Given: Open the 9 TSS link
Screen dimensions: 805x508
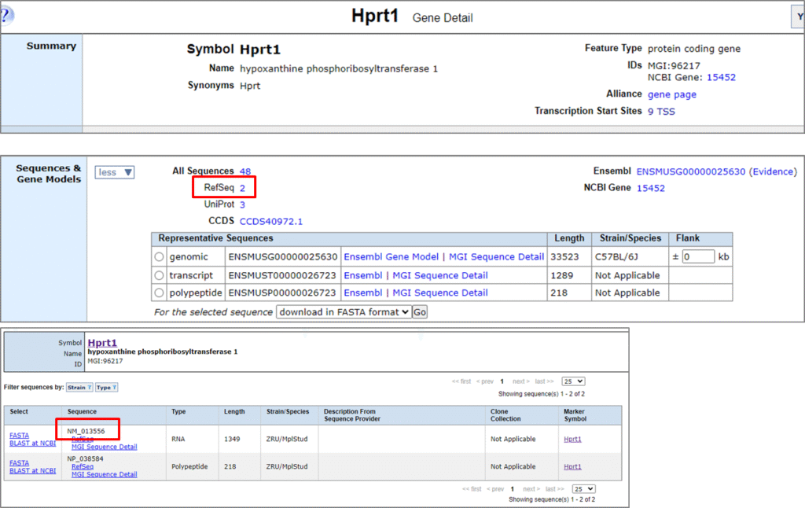Looking at the screenshot, I should tap(661, 112).
